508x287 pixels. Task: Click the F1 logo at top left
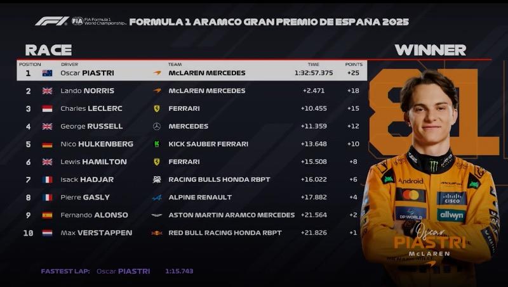52,22
